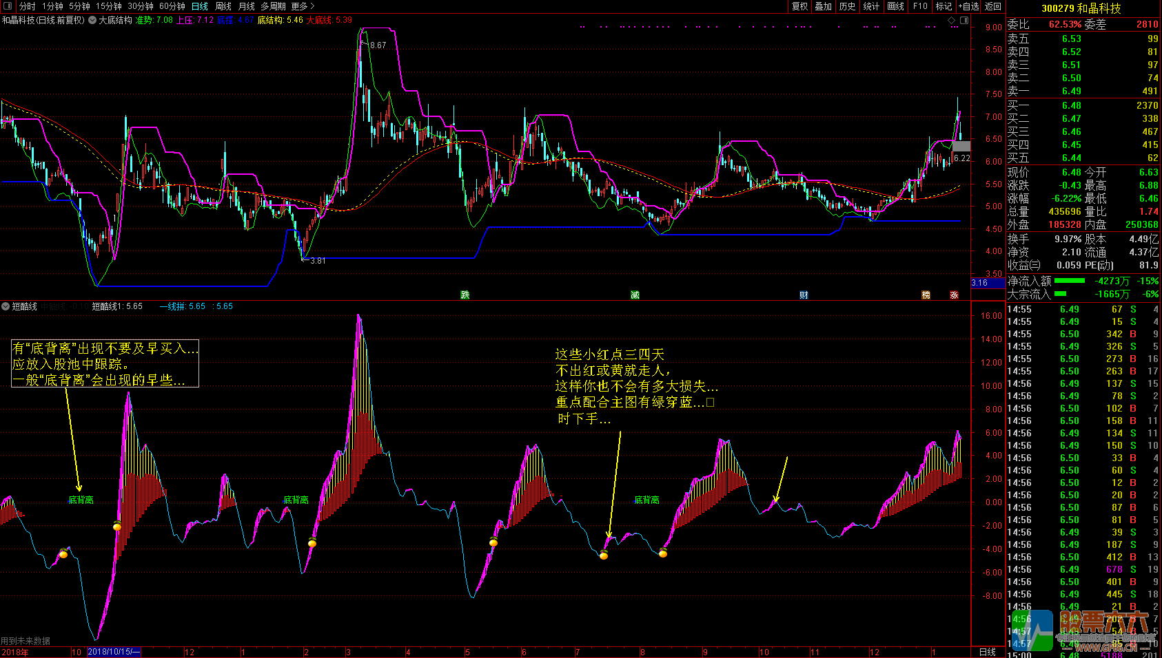The width and height of the screenshot is (1162, 658).
Task: Open the 大底结构 indicator dropdown arrow
Action: point(92,21)
